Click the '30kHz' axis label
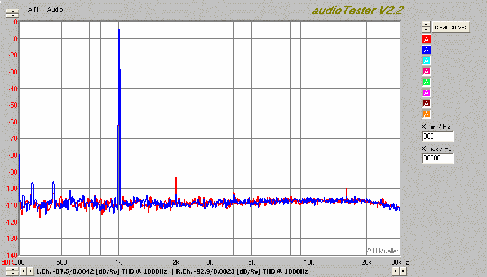 (400, 262)
